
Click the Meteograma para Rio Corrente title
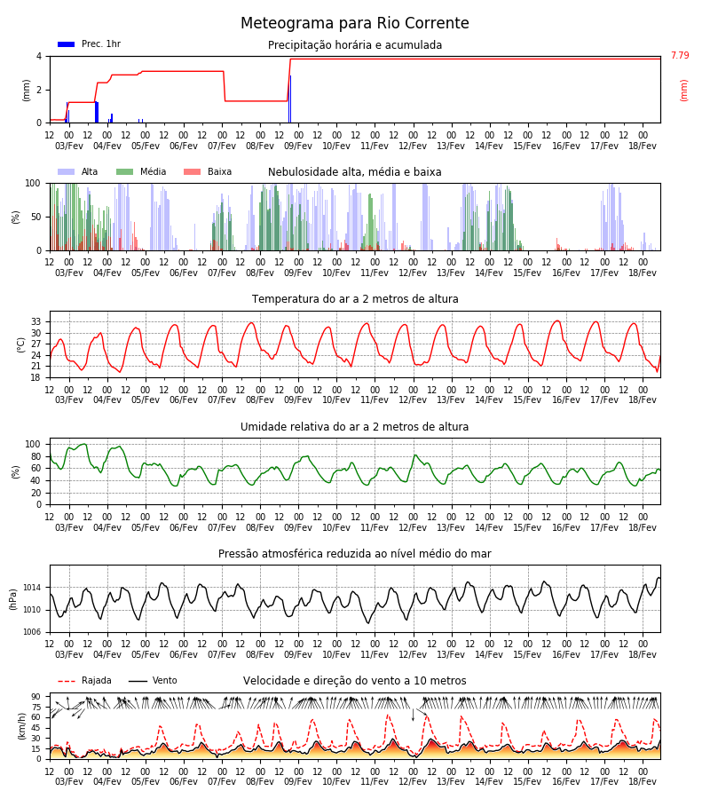pyautogui.click(x=355, y=23)
